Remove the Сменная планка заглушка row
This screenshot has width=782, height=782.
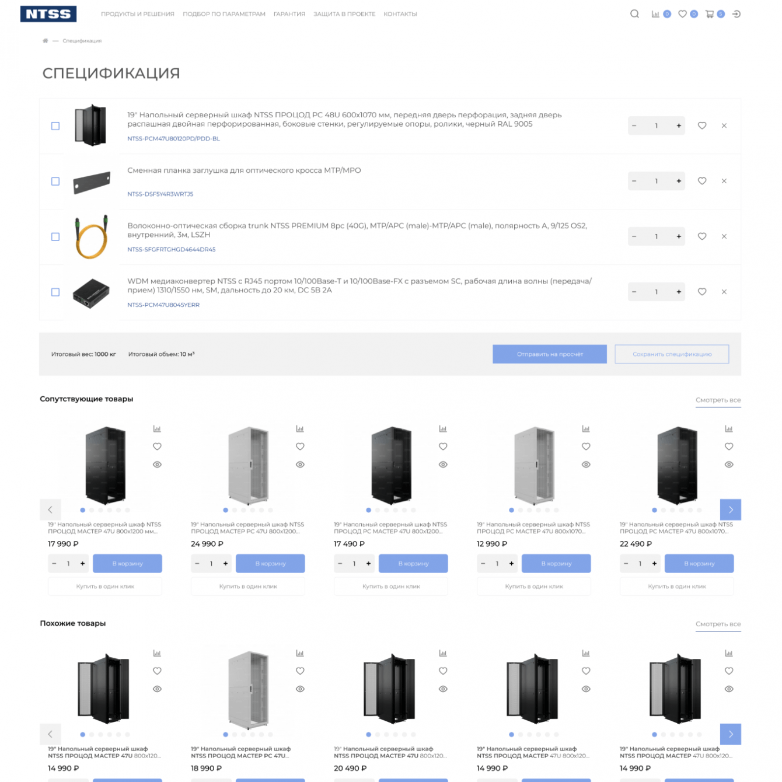point(724,181)
